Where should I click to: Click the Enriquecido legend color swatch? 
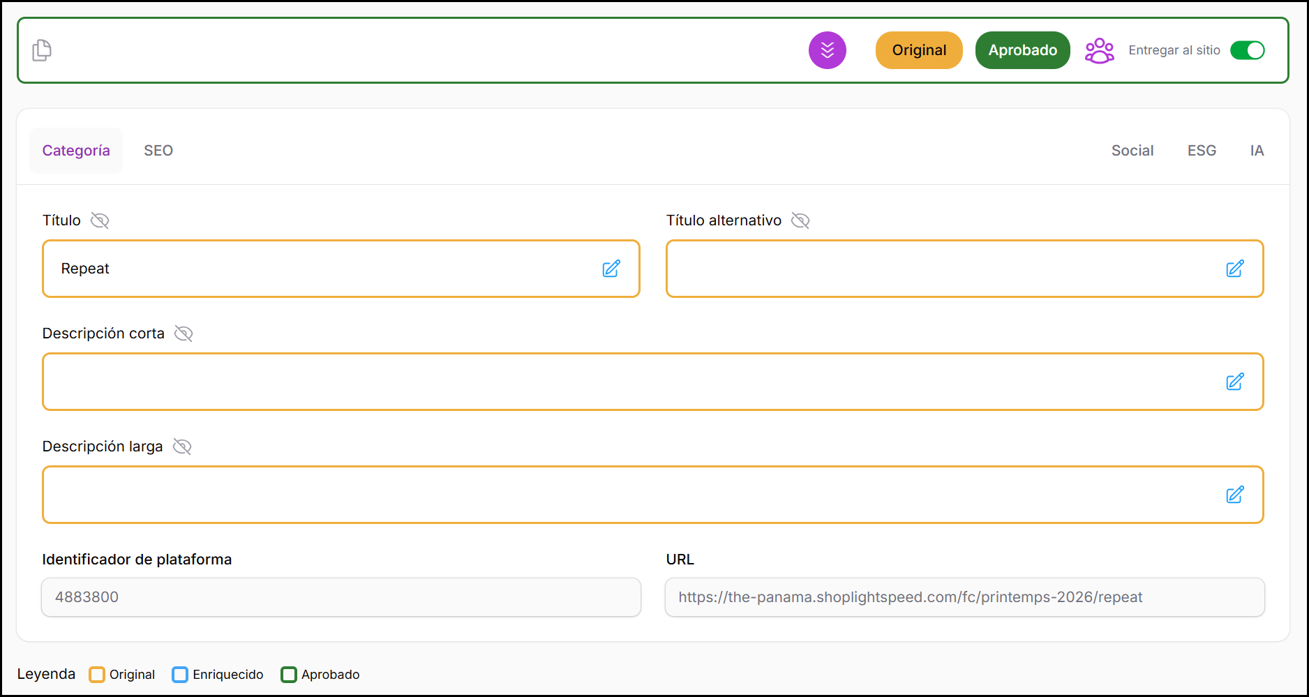pyautogui.click(x=180, y=675)
